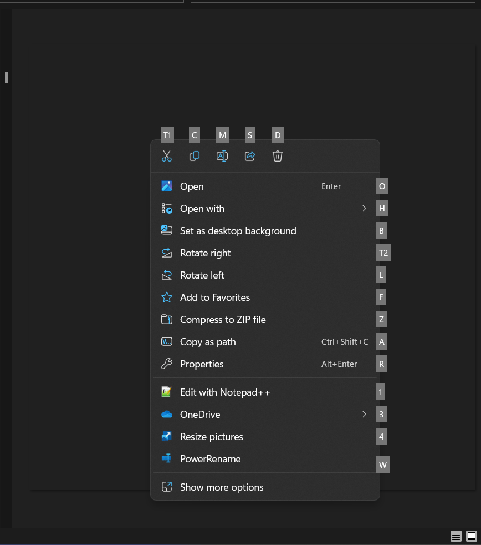Open Properties from the context menu

(265, 364)
